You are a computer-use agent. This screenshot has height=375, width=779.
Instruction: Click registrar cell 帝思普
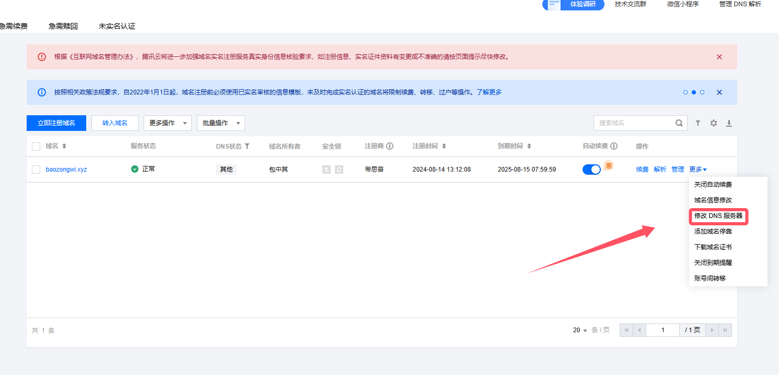coord(374,170)
